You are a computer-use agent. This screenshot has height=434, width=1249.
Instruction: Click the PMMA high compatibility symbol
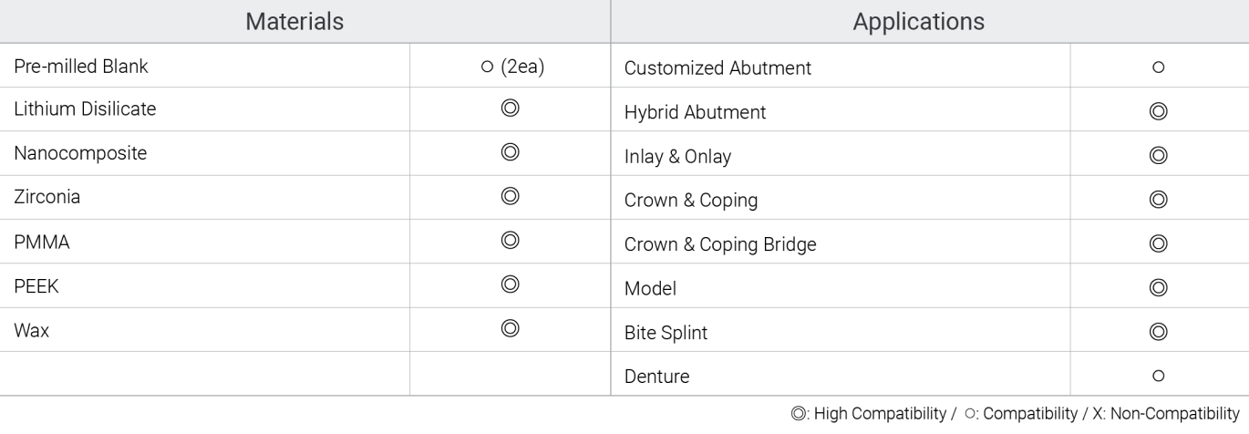point(511,241)
